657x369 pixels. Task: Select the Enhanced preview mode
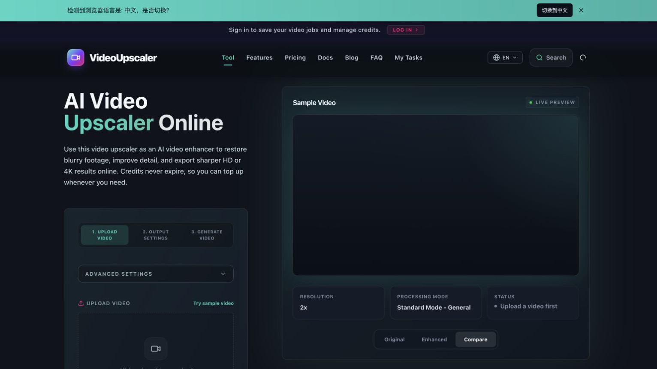tap(434, 339)
